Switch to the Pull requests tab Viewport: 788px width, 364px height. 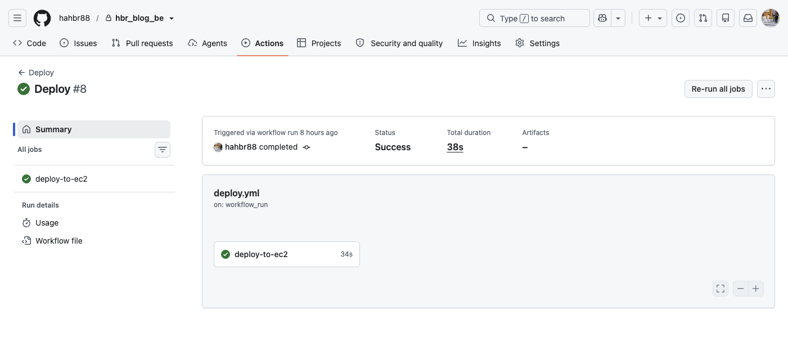coord(142,43)
